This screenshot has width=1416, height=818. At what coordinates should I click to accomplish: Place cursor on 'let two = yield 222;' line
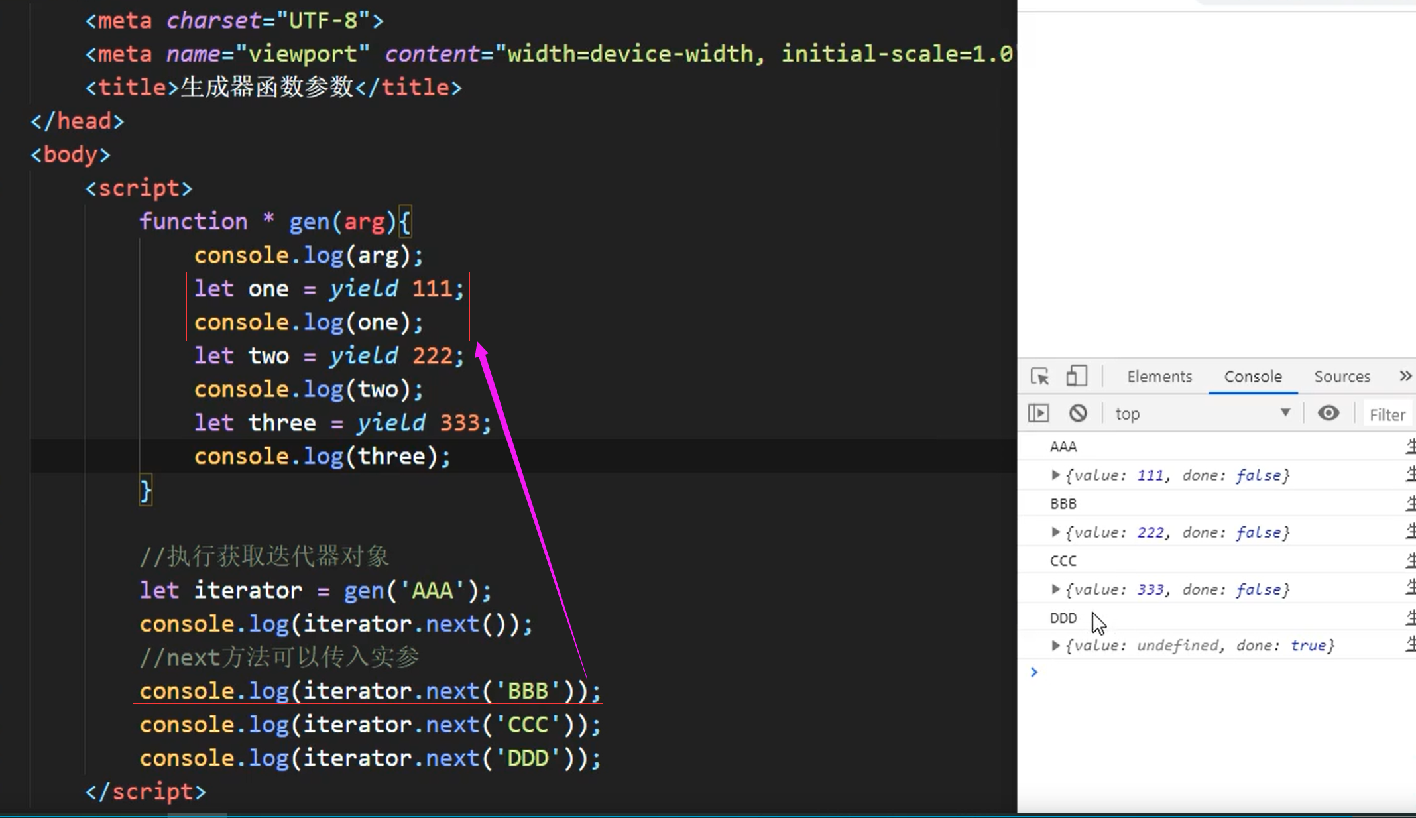click(329, 356)
